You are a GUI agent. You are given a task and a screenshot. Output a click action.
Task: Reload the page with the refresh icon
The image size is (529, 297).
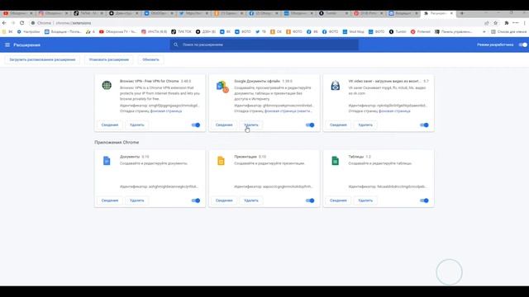(x=22, y=23)
